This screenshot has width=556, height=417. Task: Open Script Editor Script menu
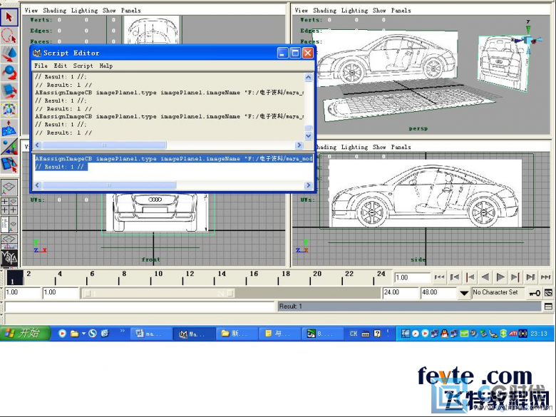click(83, 66)
